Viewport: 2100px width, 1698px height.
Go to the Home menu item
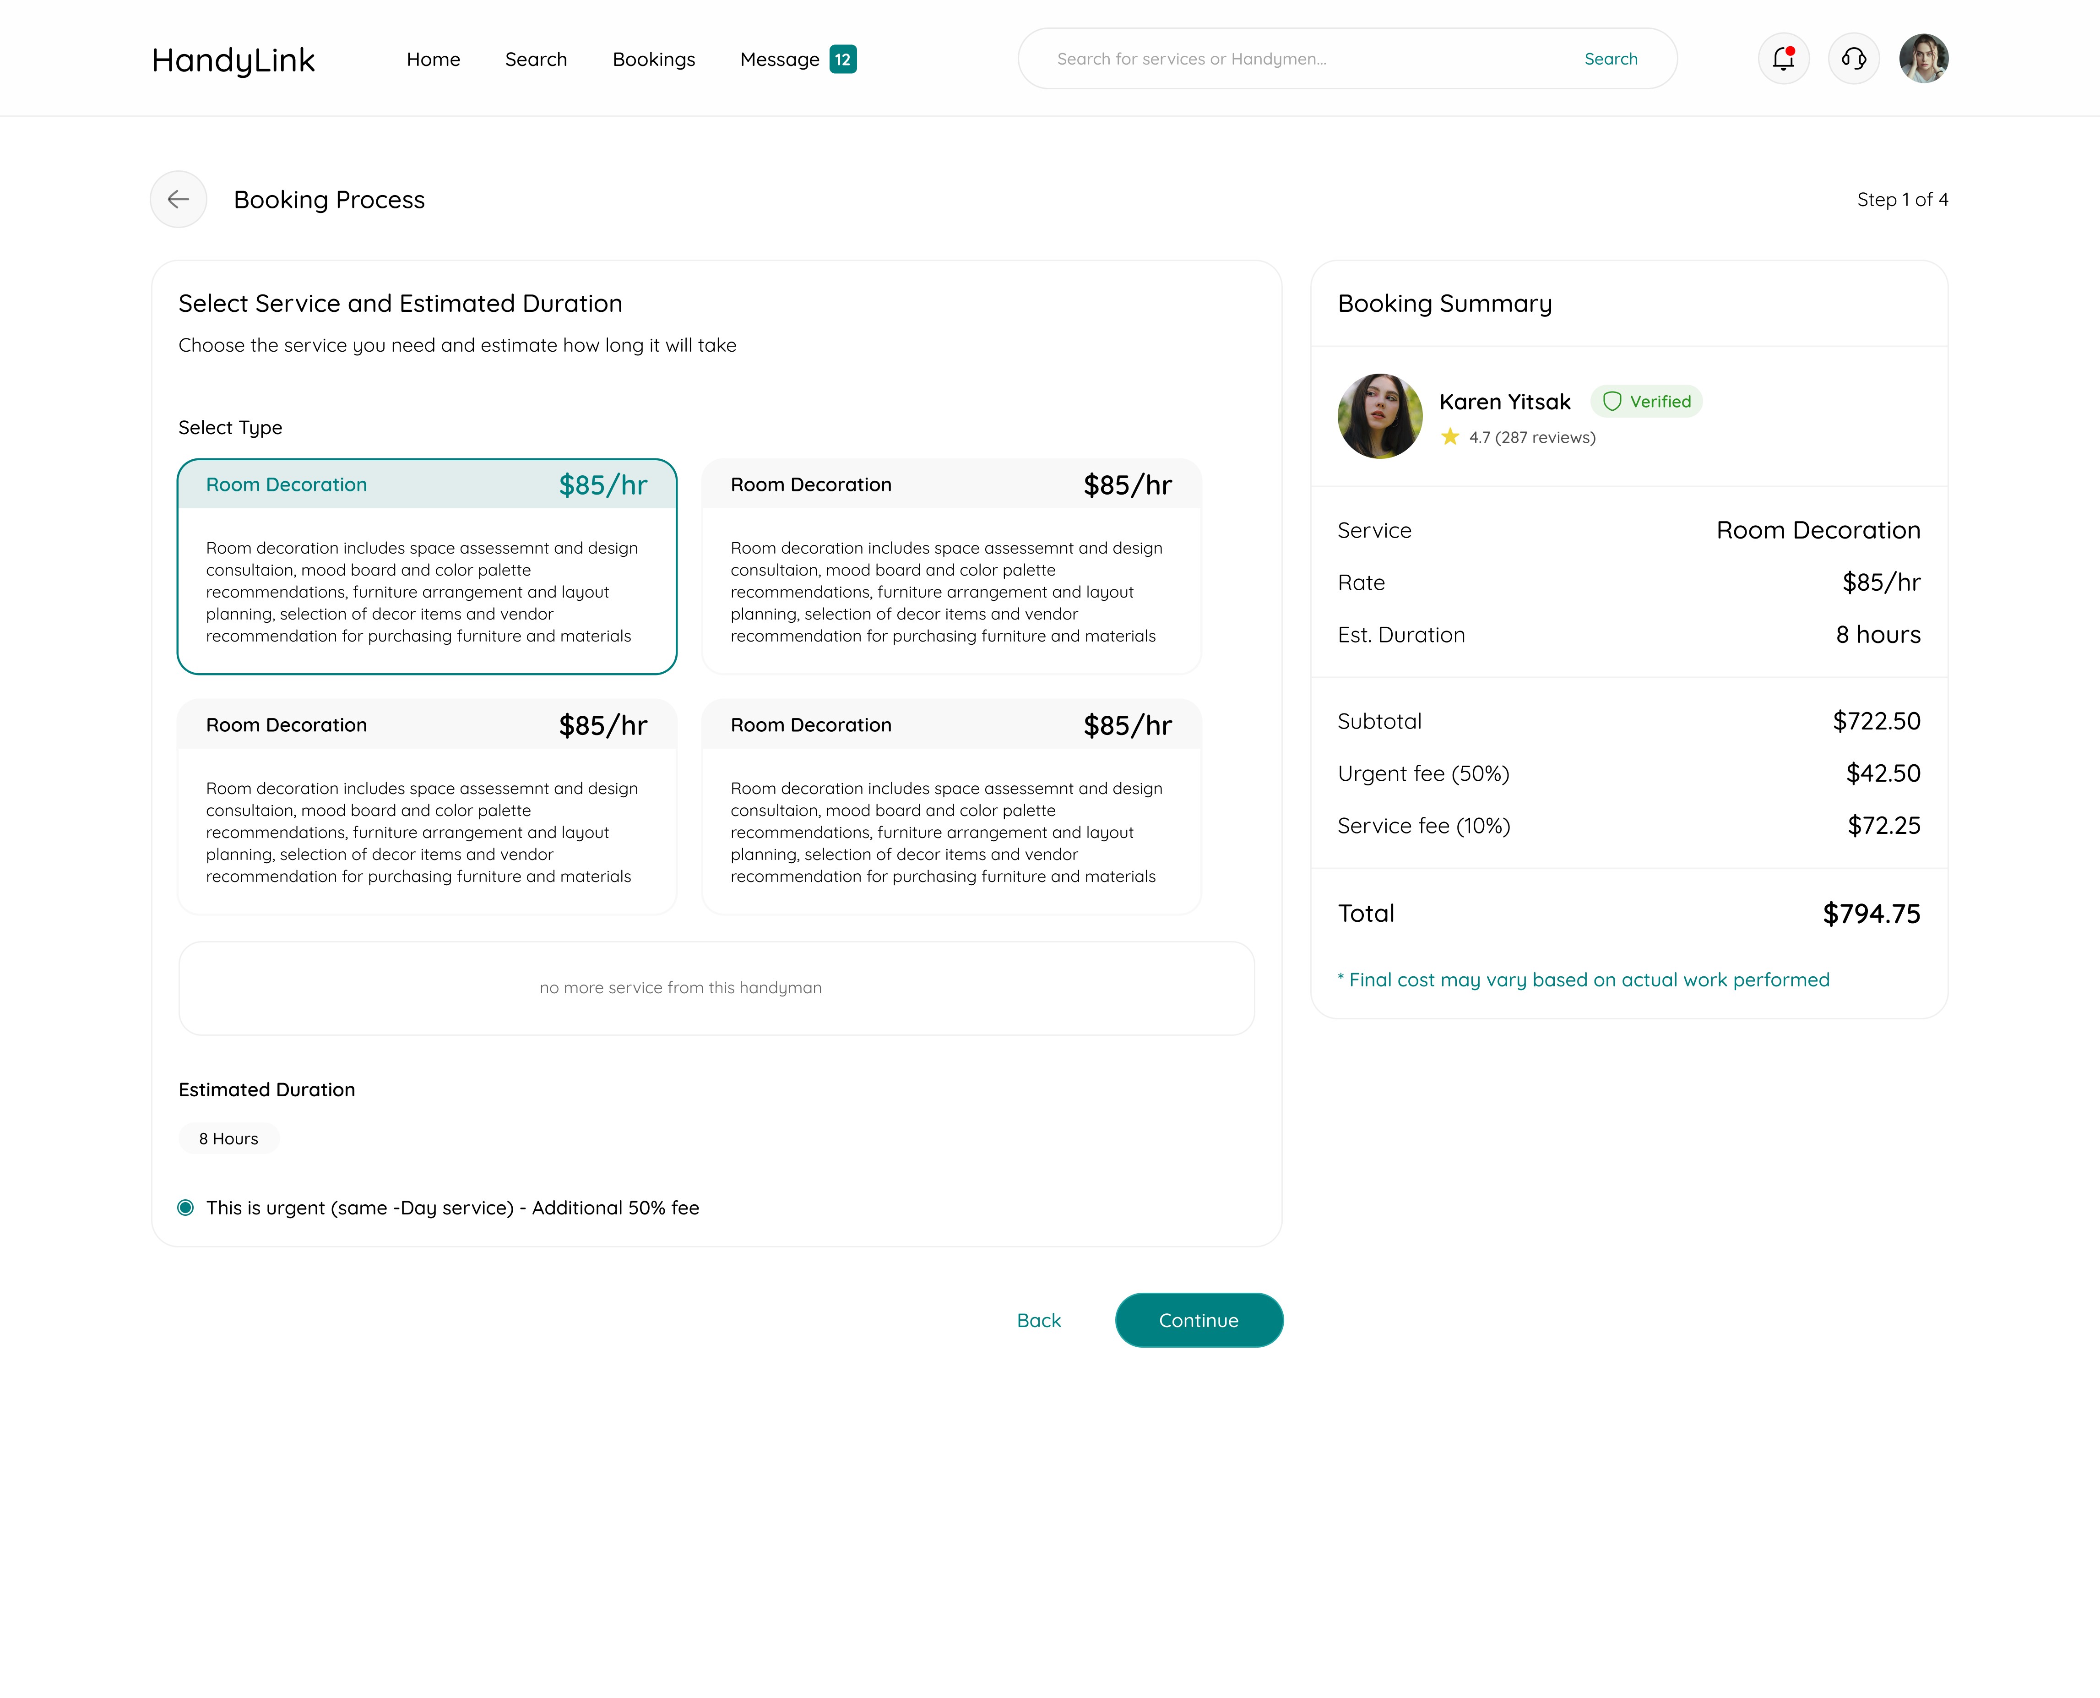click(x=433, y=60)
